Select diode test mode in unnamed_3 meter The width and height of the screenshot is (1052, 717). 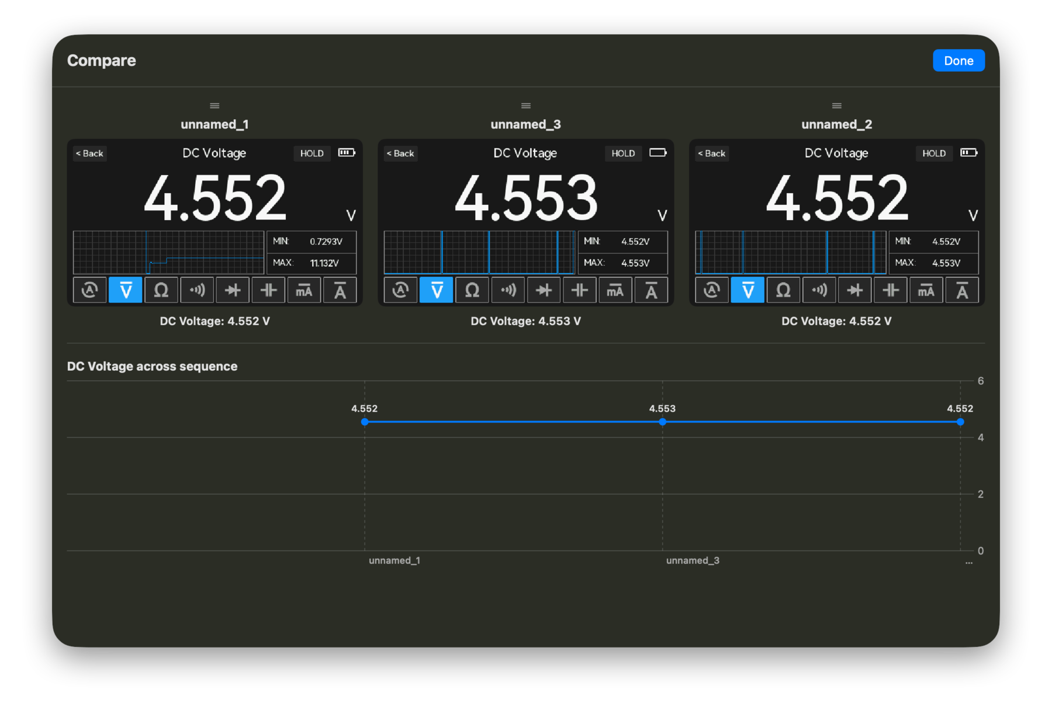544,290
